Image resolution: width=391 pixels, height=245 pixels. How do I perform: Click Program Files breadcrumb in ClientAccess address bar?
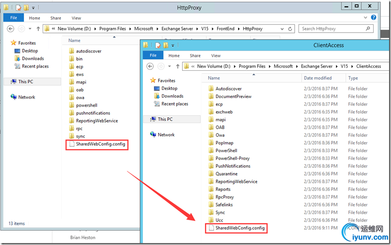[252, 66]
